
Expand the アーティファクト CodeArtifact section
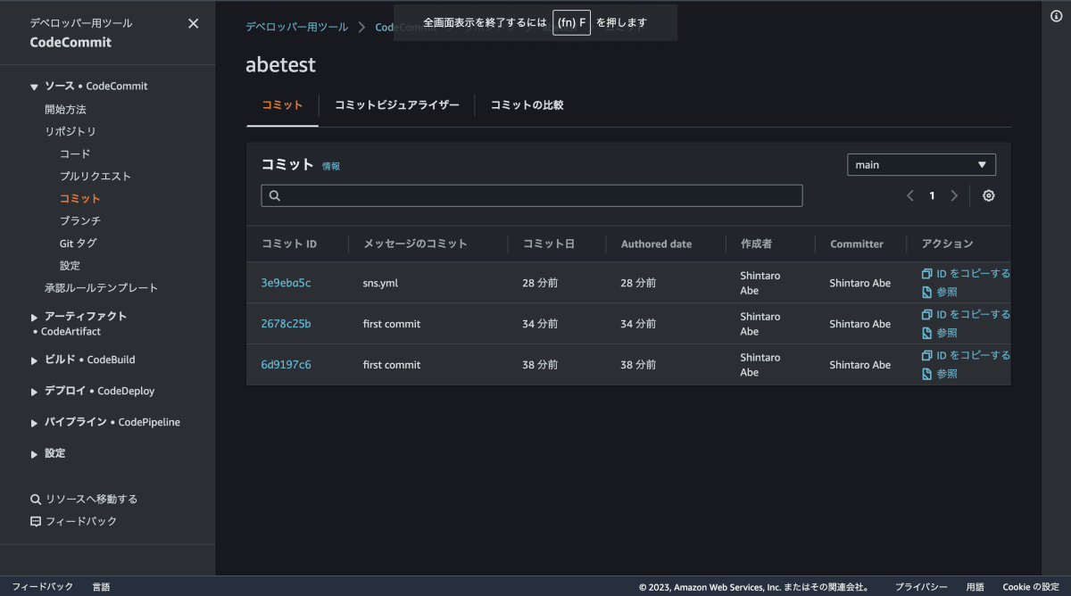[x=35, y=317]
